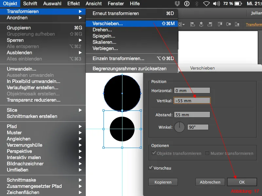The height and width of the screenshot is (196, 262).
Task: Open the Transformieren panel link
Action: 254,24
